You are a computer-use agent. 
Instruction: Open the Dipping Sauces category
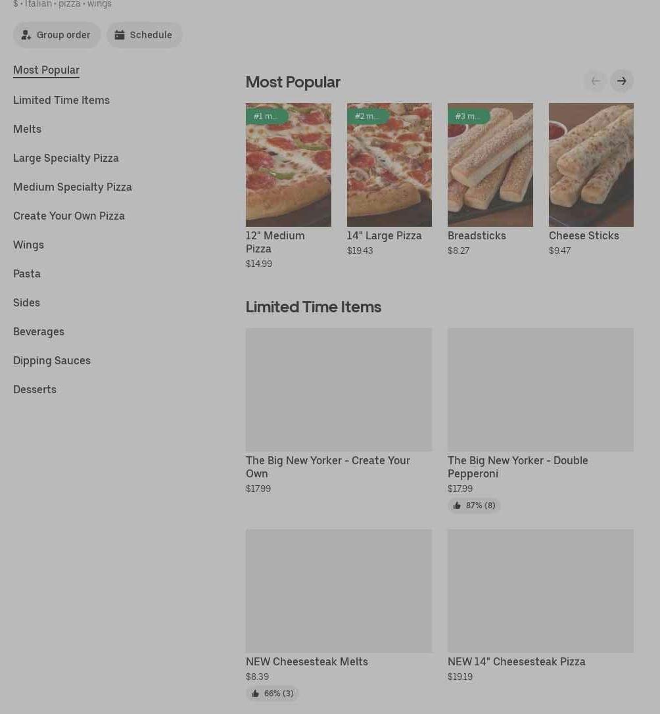[52, 360]
